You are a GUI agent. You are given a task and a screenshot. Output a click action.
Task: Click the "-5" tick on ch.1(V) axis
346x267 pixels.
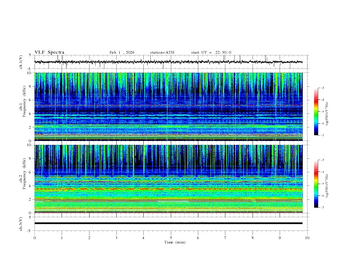pos(30,69)
